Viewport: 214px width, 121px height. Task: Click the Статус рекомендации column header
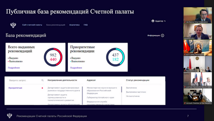tap(137, 80)
